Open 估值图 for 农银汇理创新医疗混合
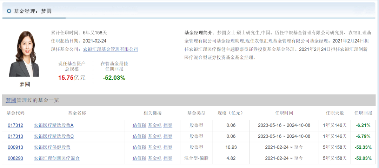Image resolution: width=379 pixels, height=168 pixels. [x=139, y=158]
